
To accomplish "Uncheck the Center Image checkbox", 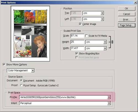I will point(80,24).
